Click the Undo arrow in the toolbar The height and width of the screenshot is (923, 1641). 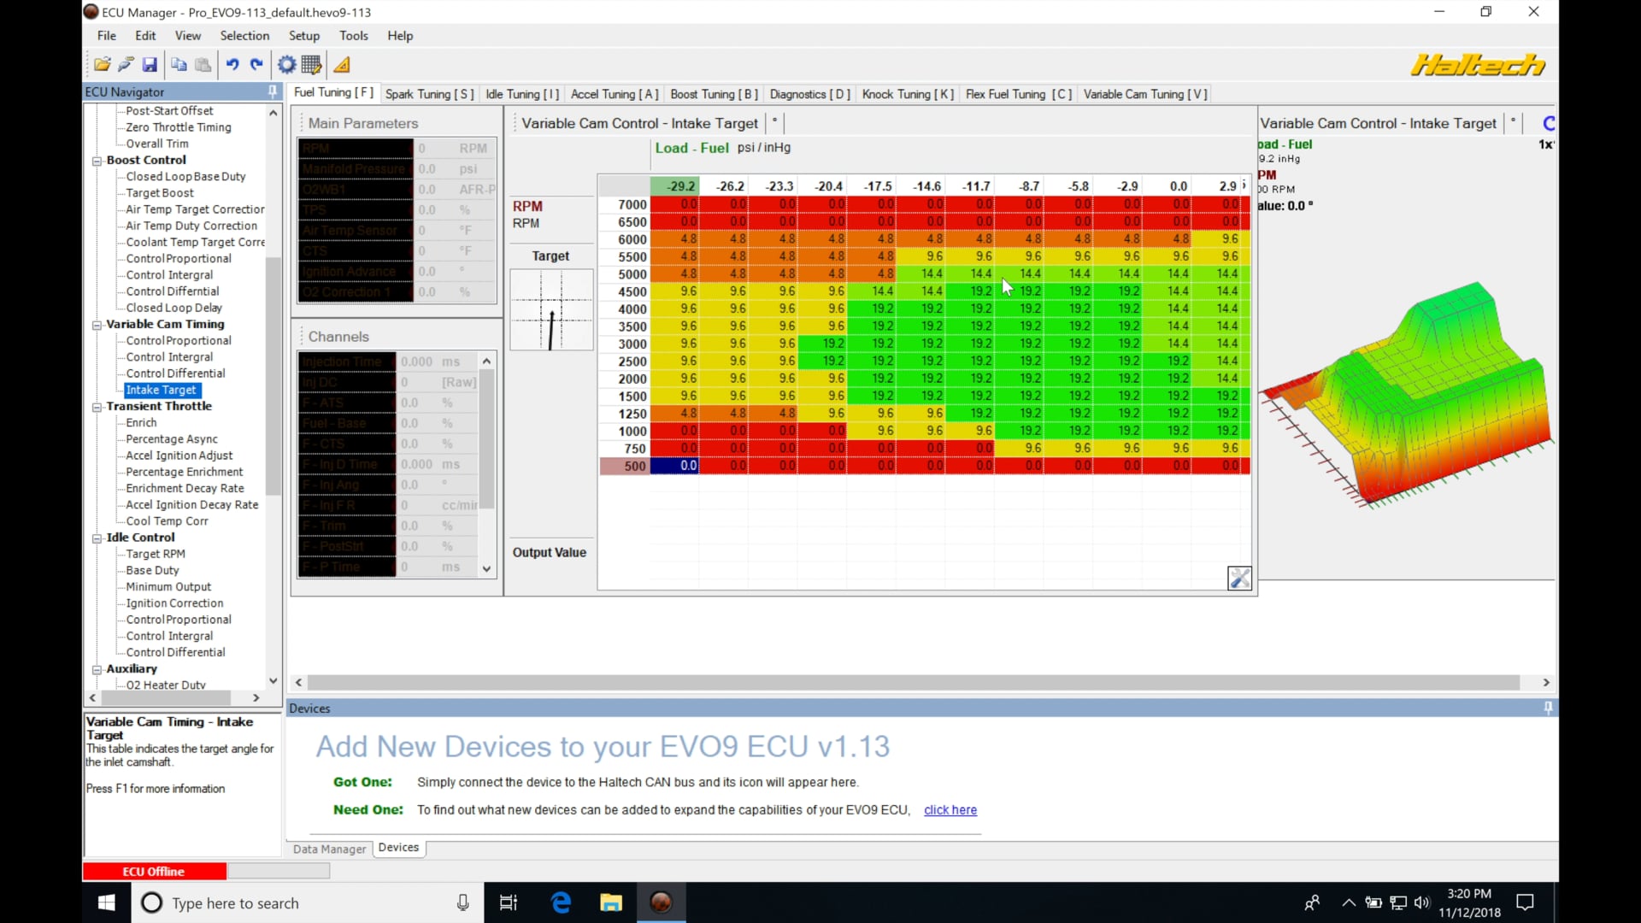point(232,64)
